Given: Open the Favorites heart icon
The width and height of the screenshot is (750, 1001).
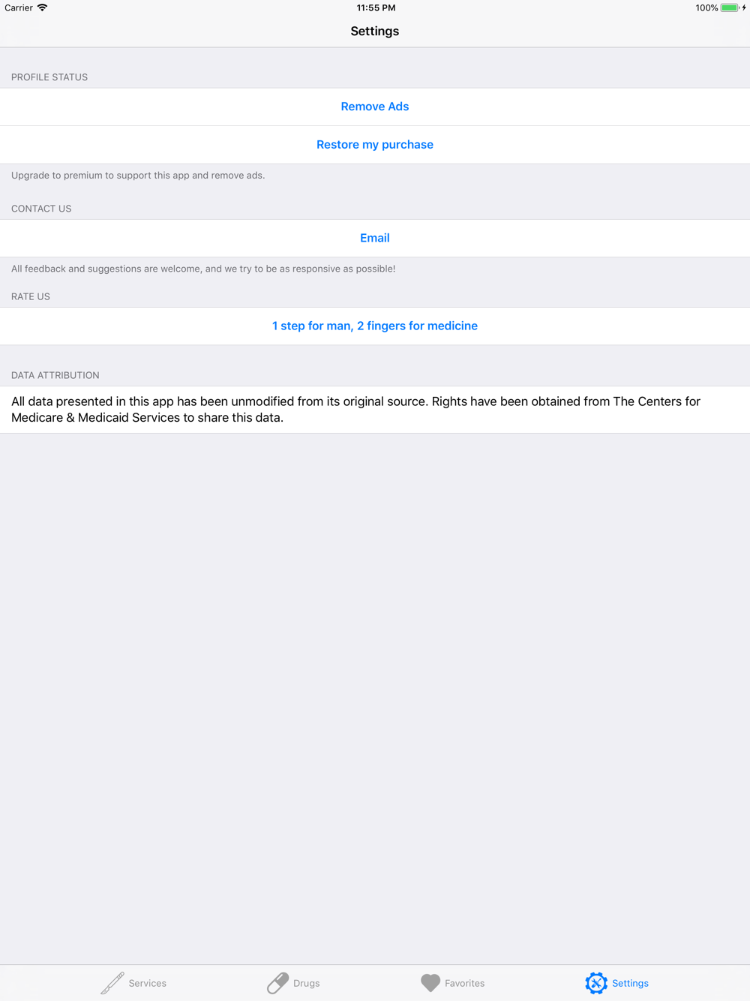Looking at the screenshot, I should tap(430, 983).
